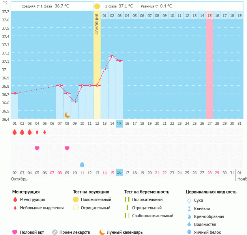Screen dimensions: 247x235
Task: Click the Отрицательный ovulation test circle in legend
Action: coord(76,208)
